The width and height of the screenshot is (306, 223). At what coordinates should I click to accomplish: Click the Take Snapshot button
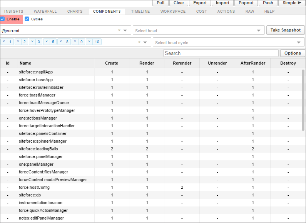tap(285, 30)
